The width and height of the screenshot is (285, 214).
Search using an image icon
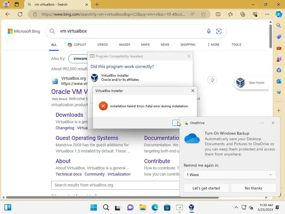219,31
